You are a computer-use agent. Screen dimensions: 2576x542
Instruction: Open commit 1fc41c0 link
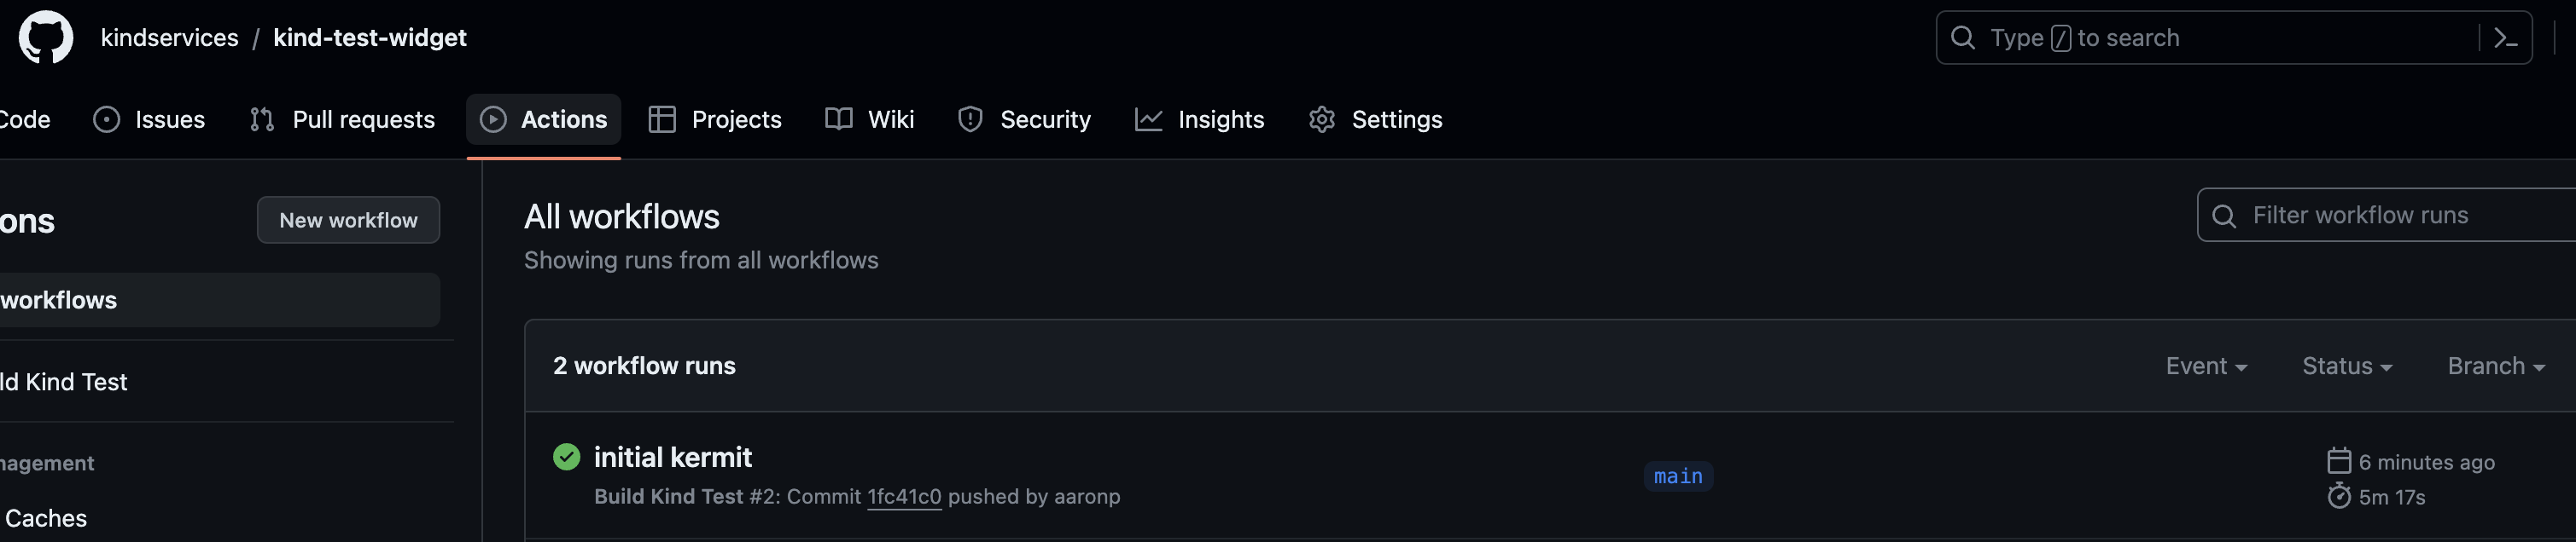coord(904,497)
